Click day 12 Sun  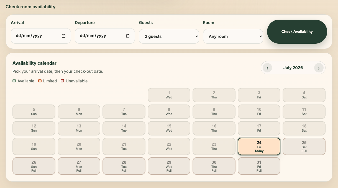34,128
